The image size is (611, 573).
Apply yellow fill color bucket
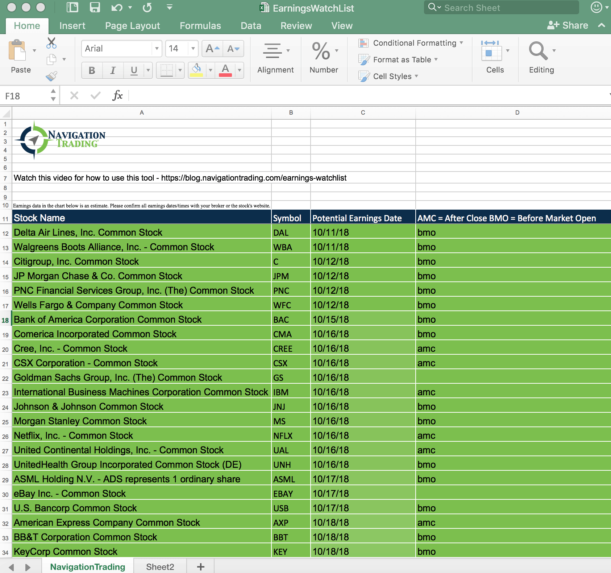tap(196, 70)
